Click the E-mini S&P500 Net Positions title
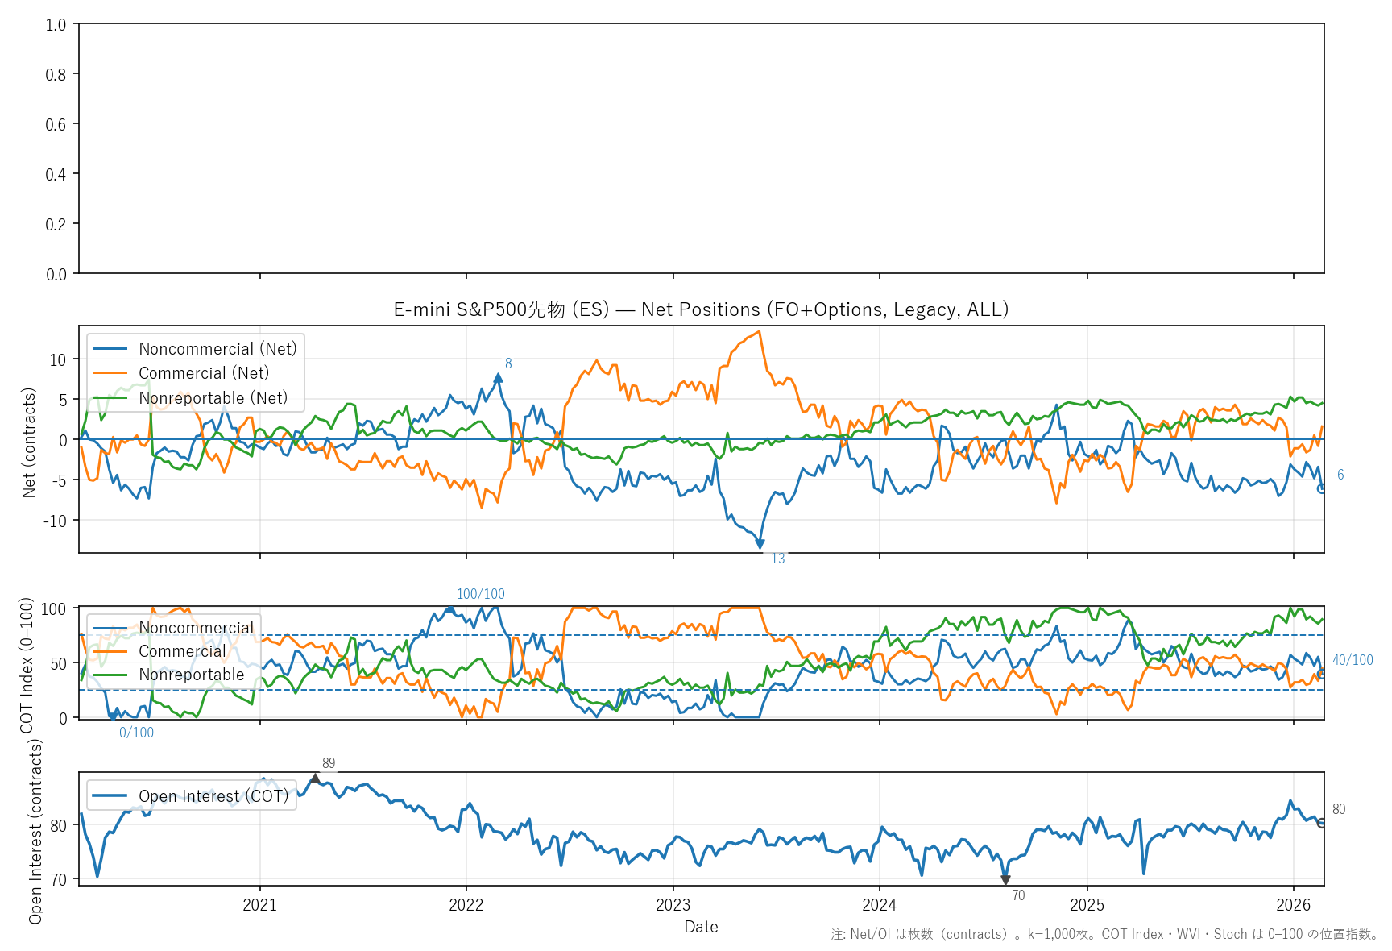1392x951 pixels. (701, 309)
